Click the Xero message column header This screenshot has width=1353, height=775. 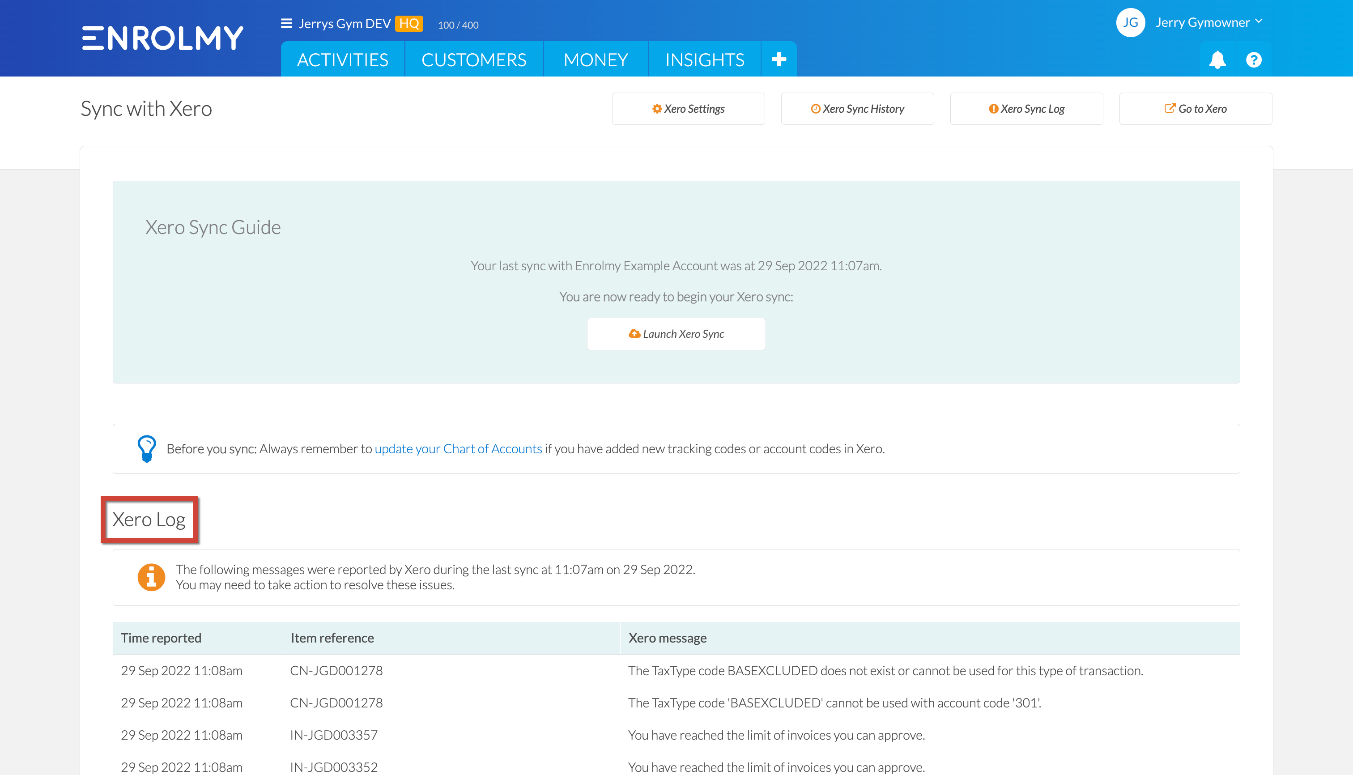(930, 638)
